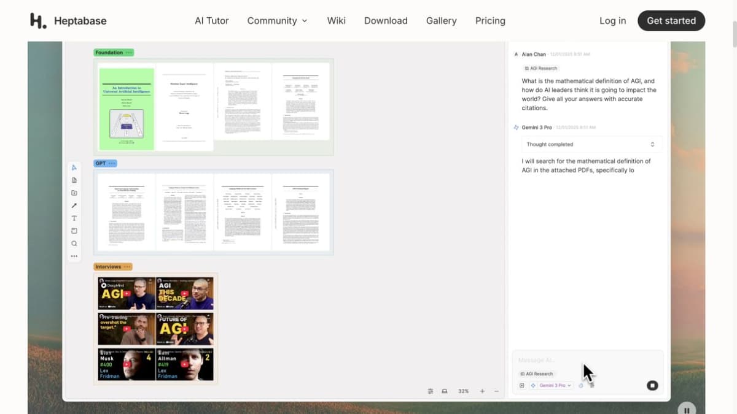The height and width of the screenshot is (414, 737).
Task: Click the AGI Research chip in message box
Action: 536,374
